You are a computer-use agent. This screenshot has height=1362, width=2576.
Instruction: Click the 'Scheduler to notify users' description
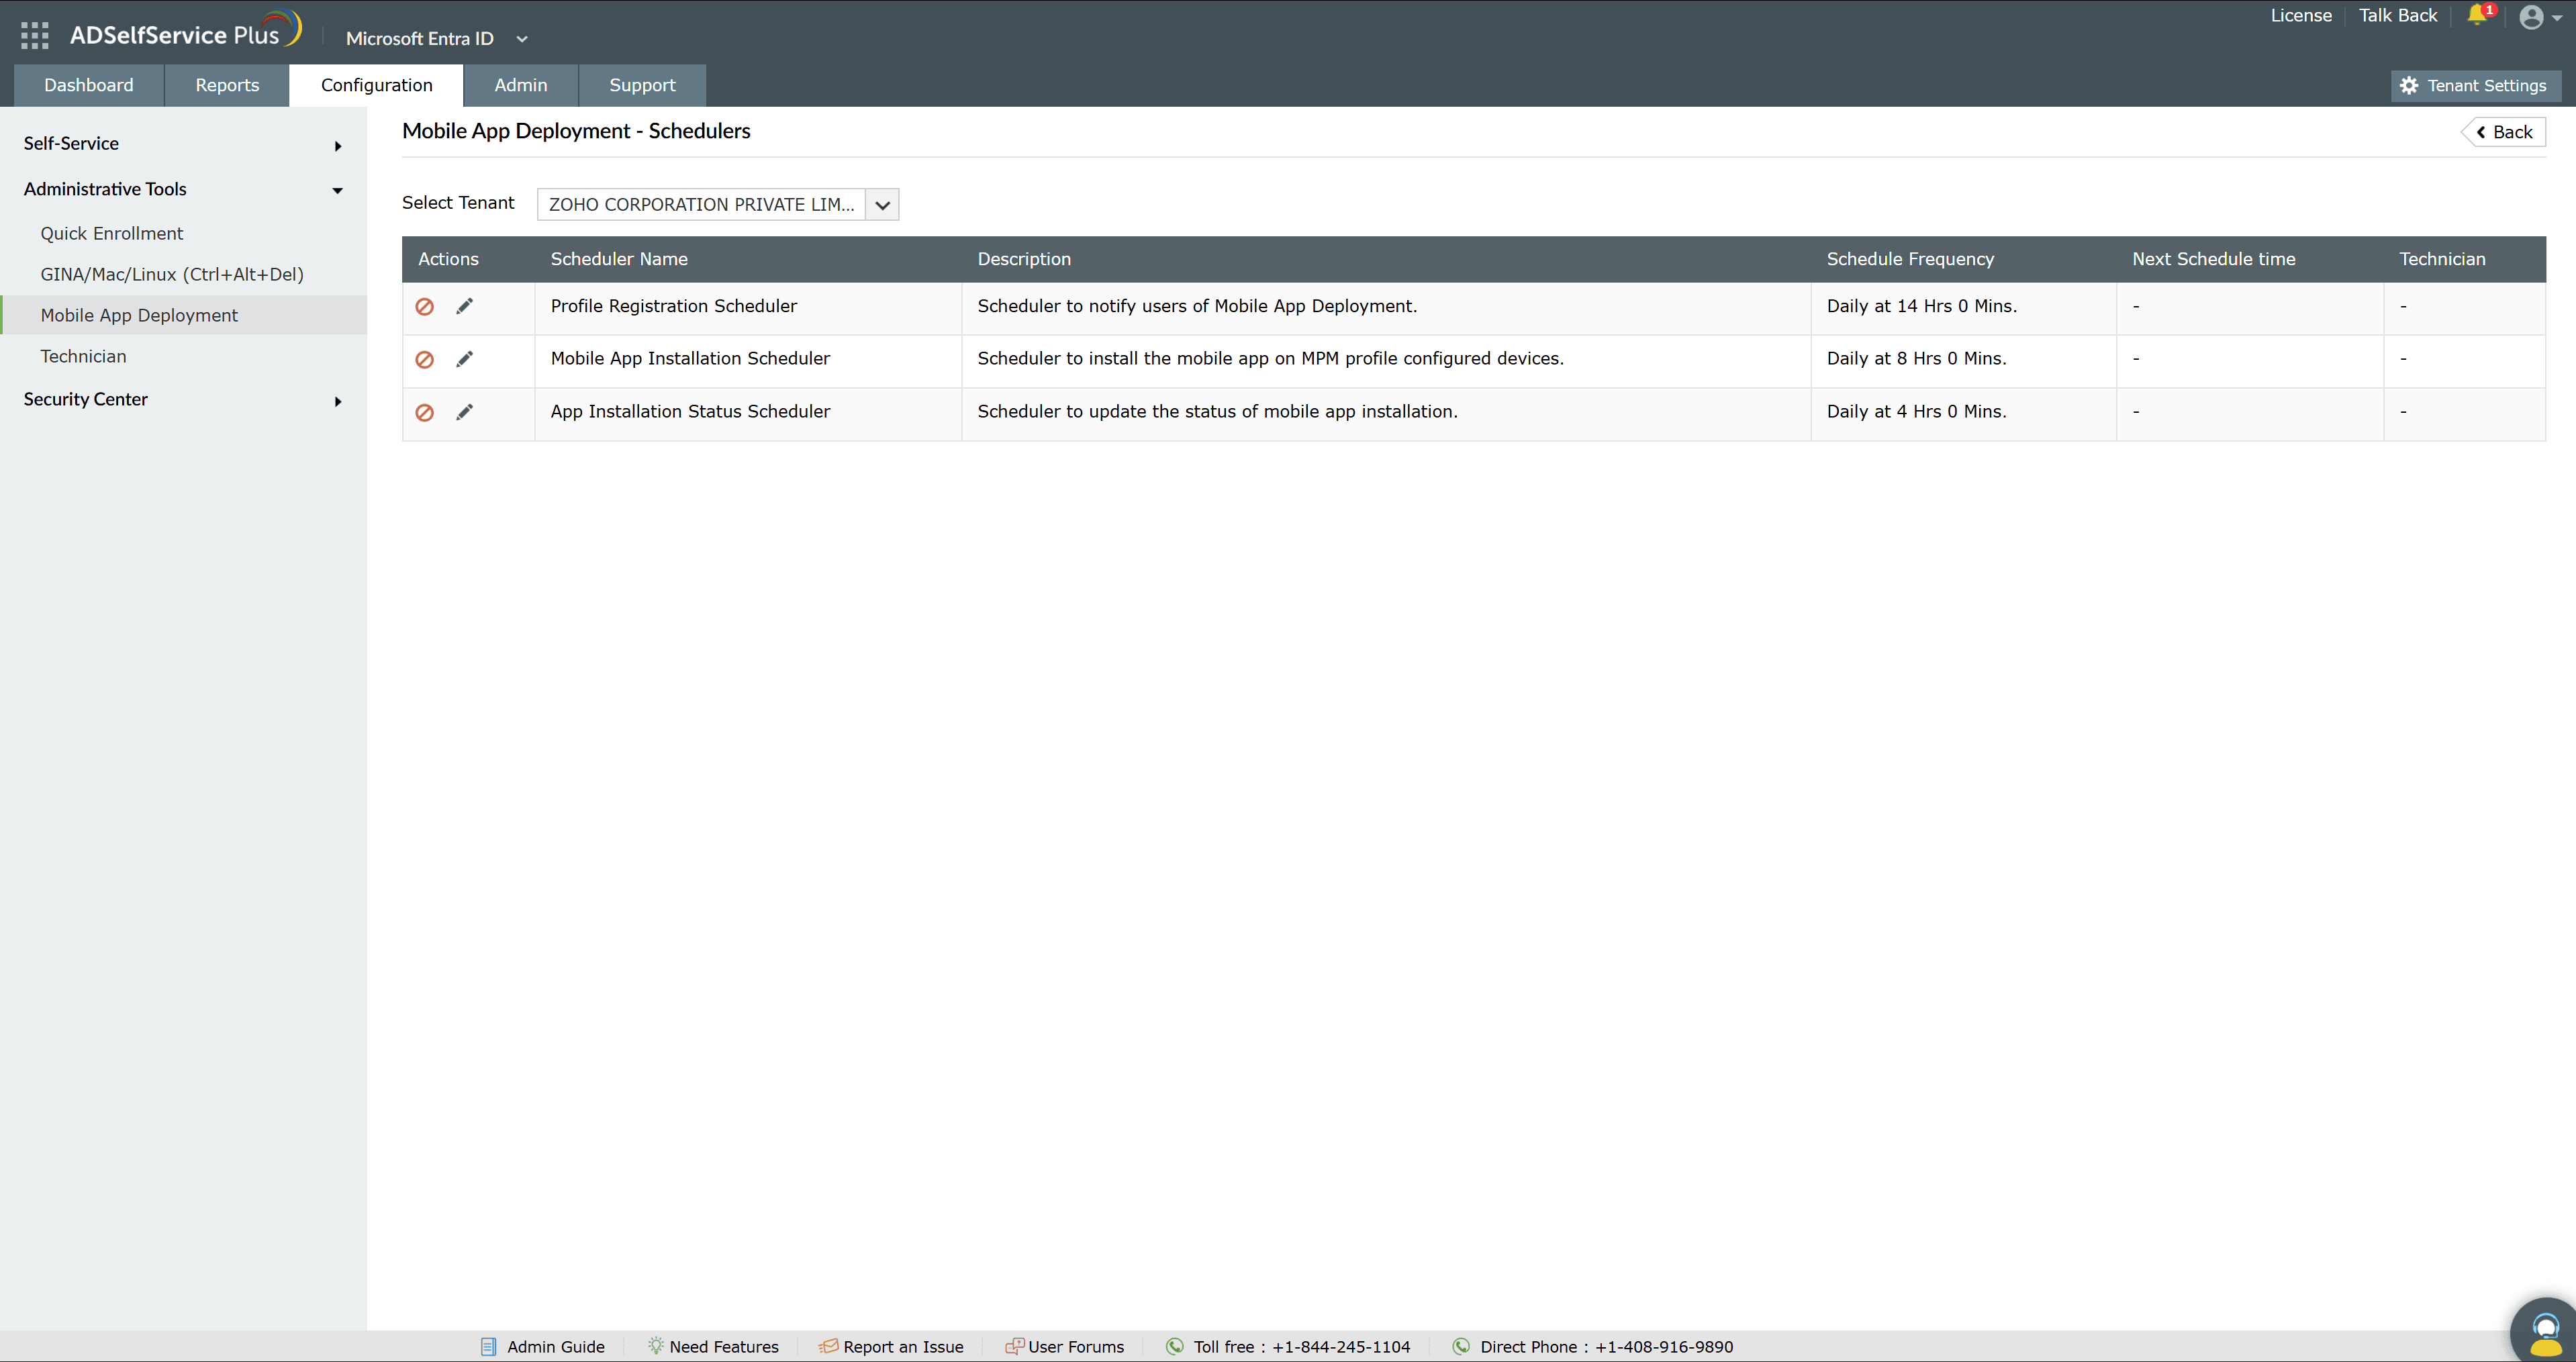[x=1197, y=306]
